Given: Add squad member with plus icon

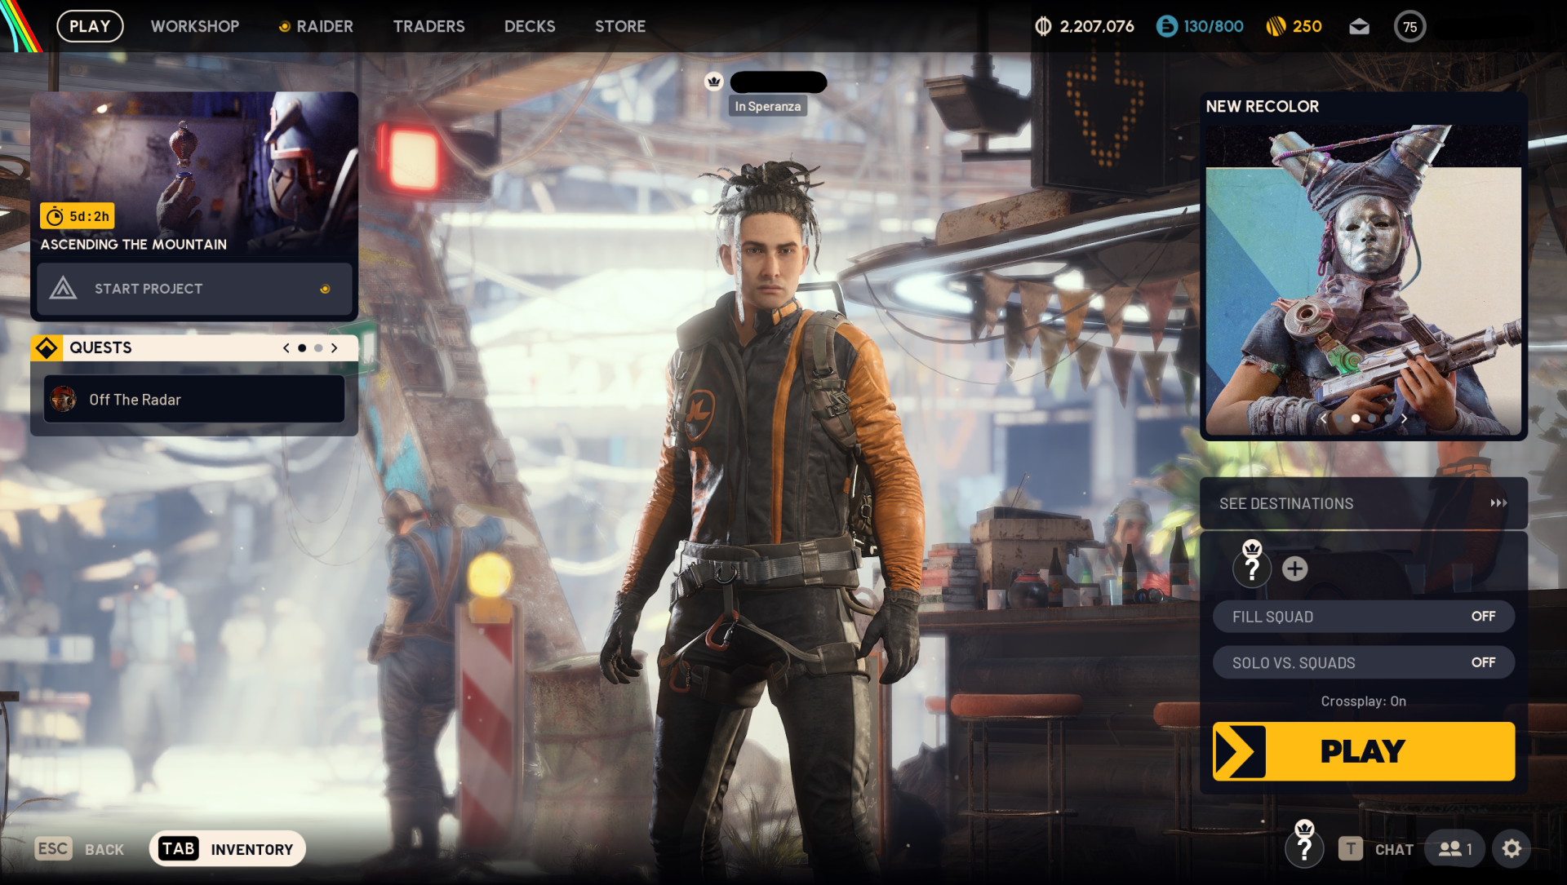Looking at the screenshot, I should [x=1294, y=569].
